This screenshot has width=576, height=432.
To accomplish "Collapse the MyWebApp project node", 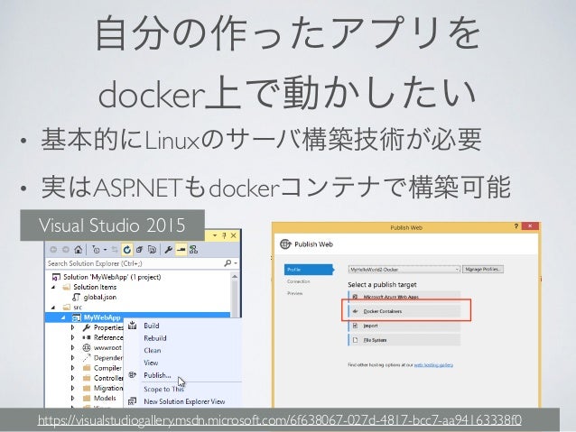I will point(63,317).
